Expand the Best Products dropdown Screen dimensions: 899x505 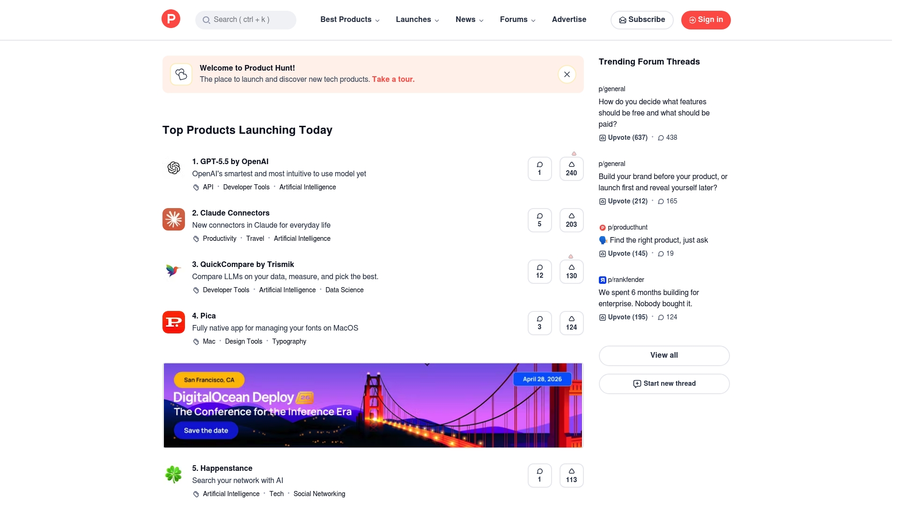pyautogui.click(x=350, y=20)
